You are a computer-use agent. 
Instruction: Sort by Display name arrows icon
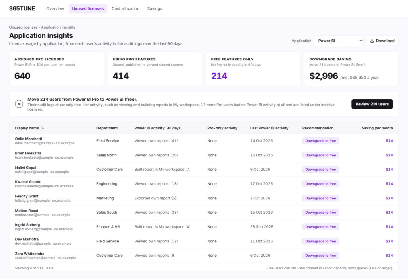coord(42,128)
